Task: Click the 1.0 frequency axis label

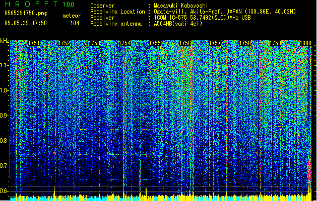Action: [4, 90]
